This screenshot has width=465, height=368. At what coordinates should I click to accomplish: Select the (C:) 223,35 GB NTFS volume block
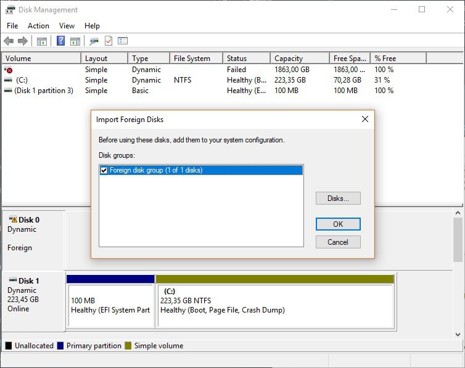[275, 301]
